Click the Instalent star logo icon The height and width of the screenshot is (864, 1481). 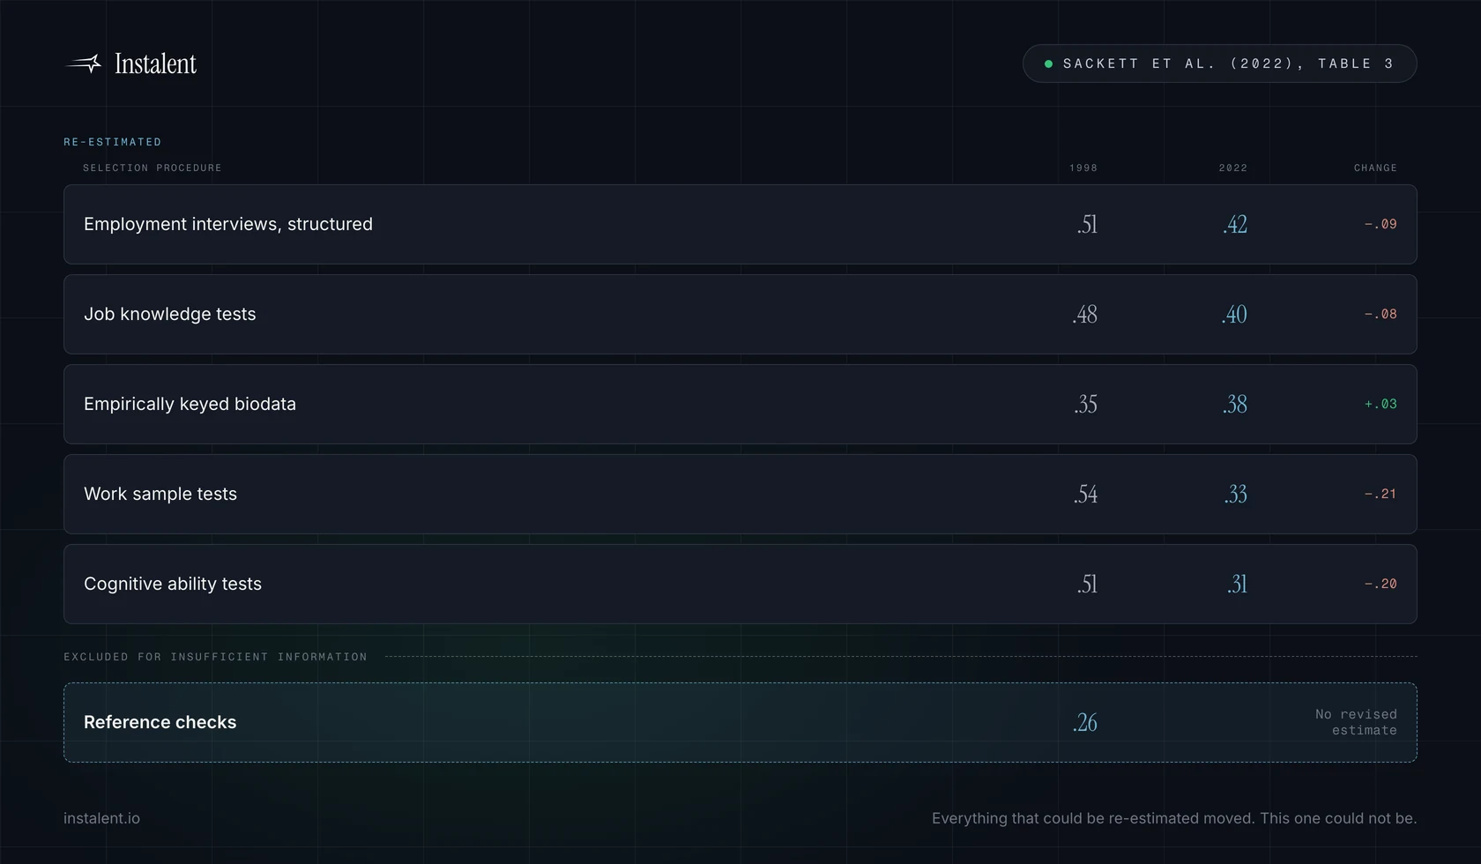click(x=84, y=63)
